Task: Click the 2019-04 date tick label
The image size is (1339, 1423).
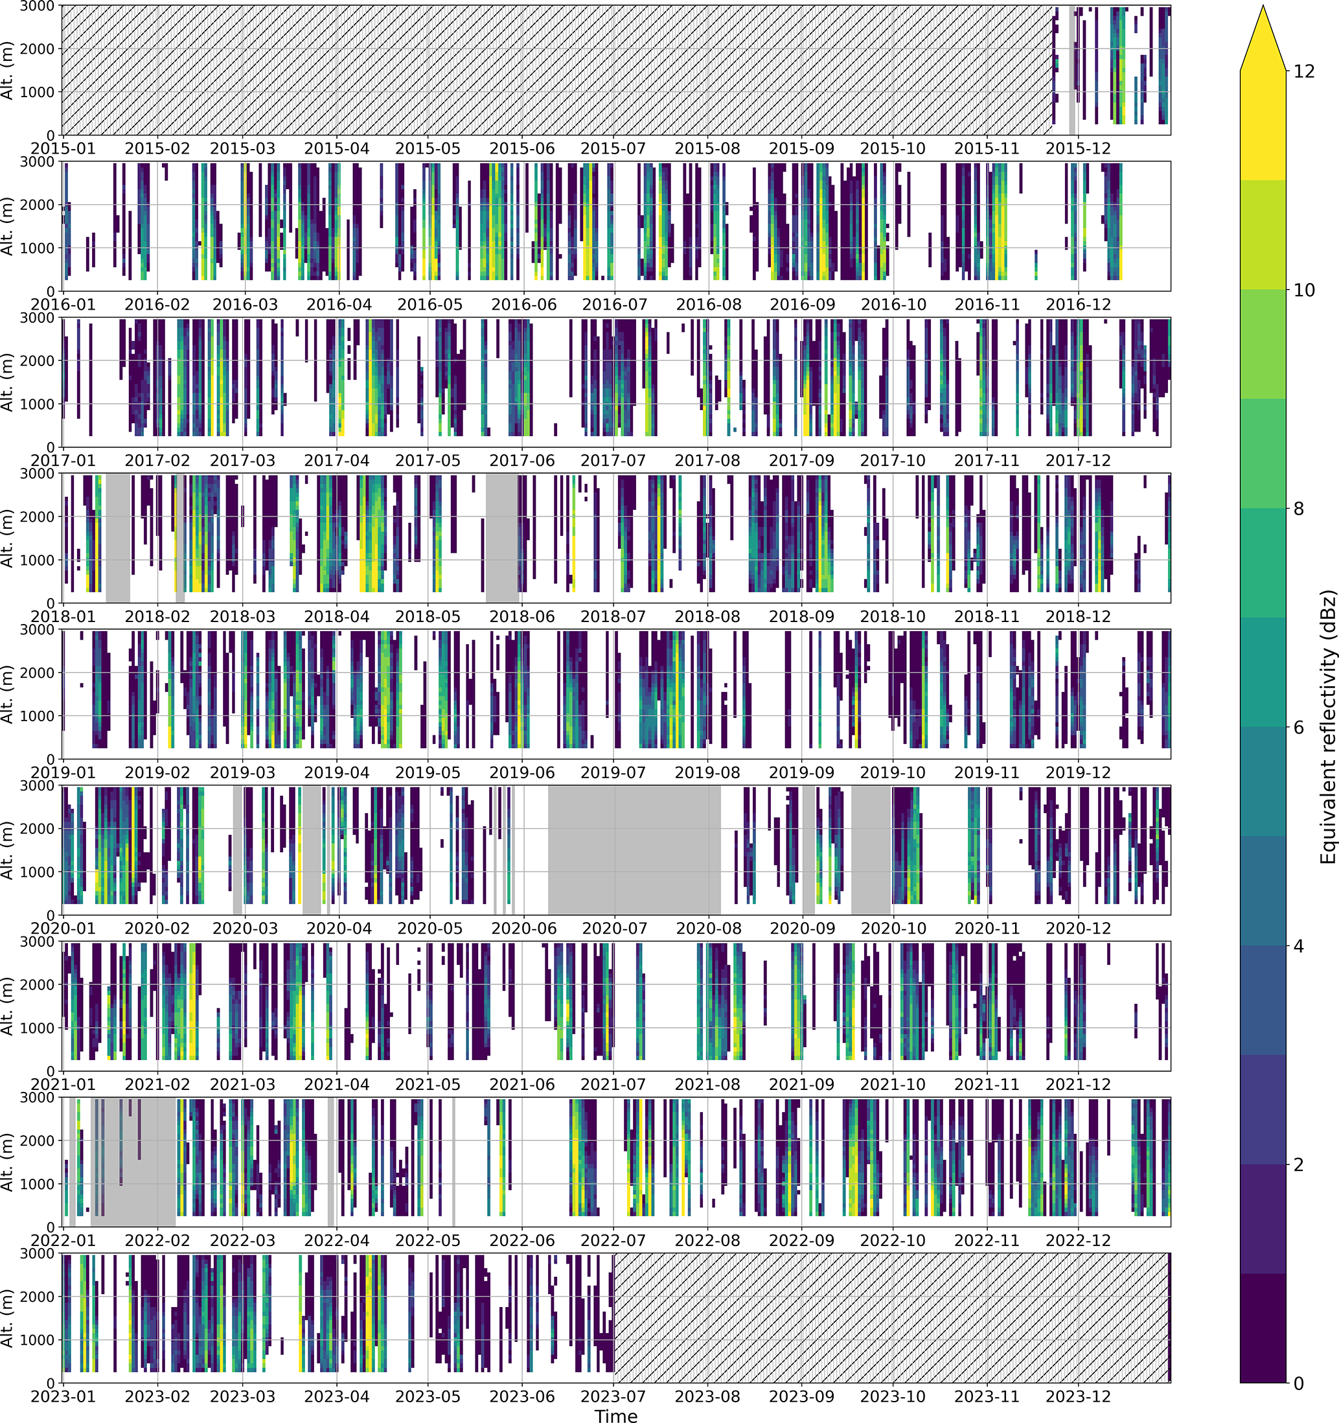Action: click(x=336, y=773)
